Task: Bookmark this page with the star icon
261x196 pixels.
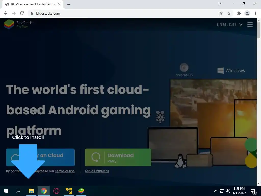Action: pyautogui.click(x=229, y=13)
